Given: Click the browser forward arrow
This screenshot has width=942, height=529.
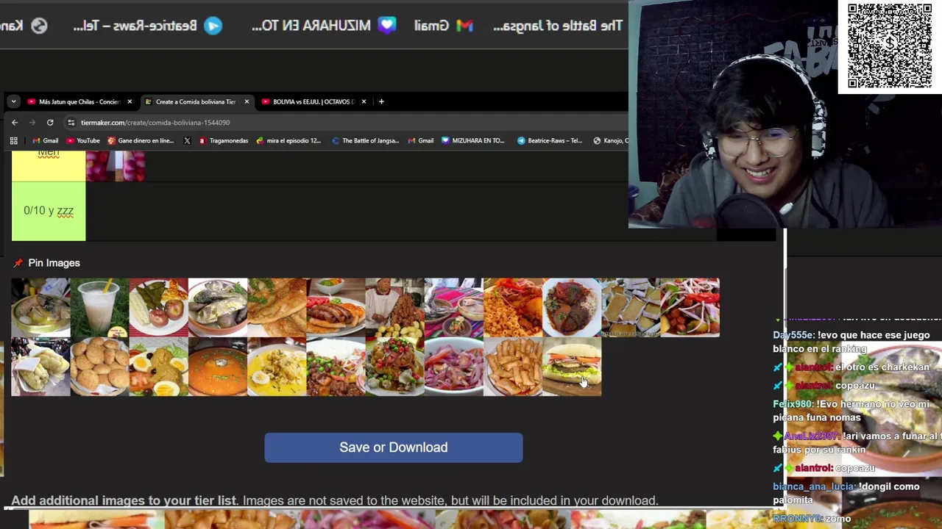Looking at the screenshot, I should tap(32, 123).
